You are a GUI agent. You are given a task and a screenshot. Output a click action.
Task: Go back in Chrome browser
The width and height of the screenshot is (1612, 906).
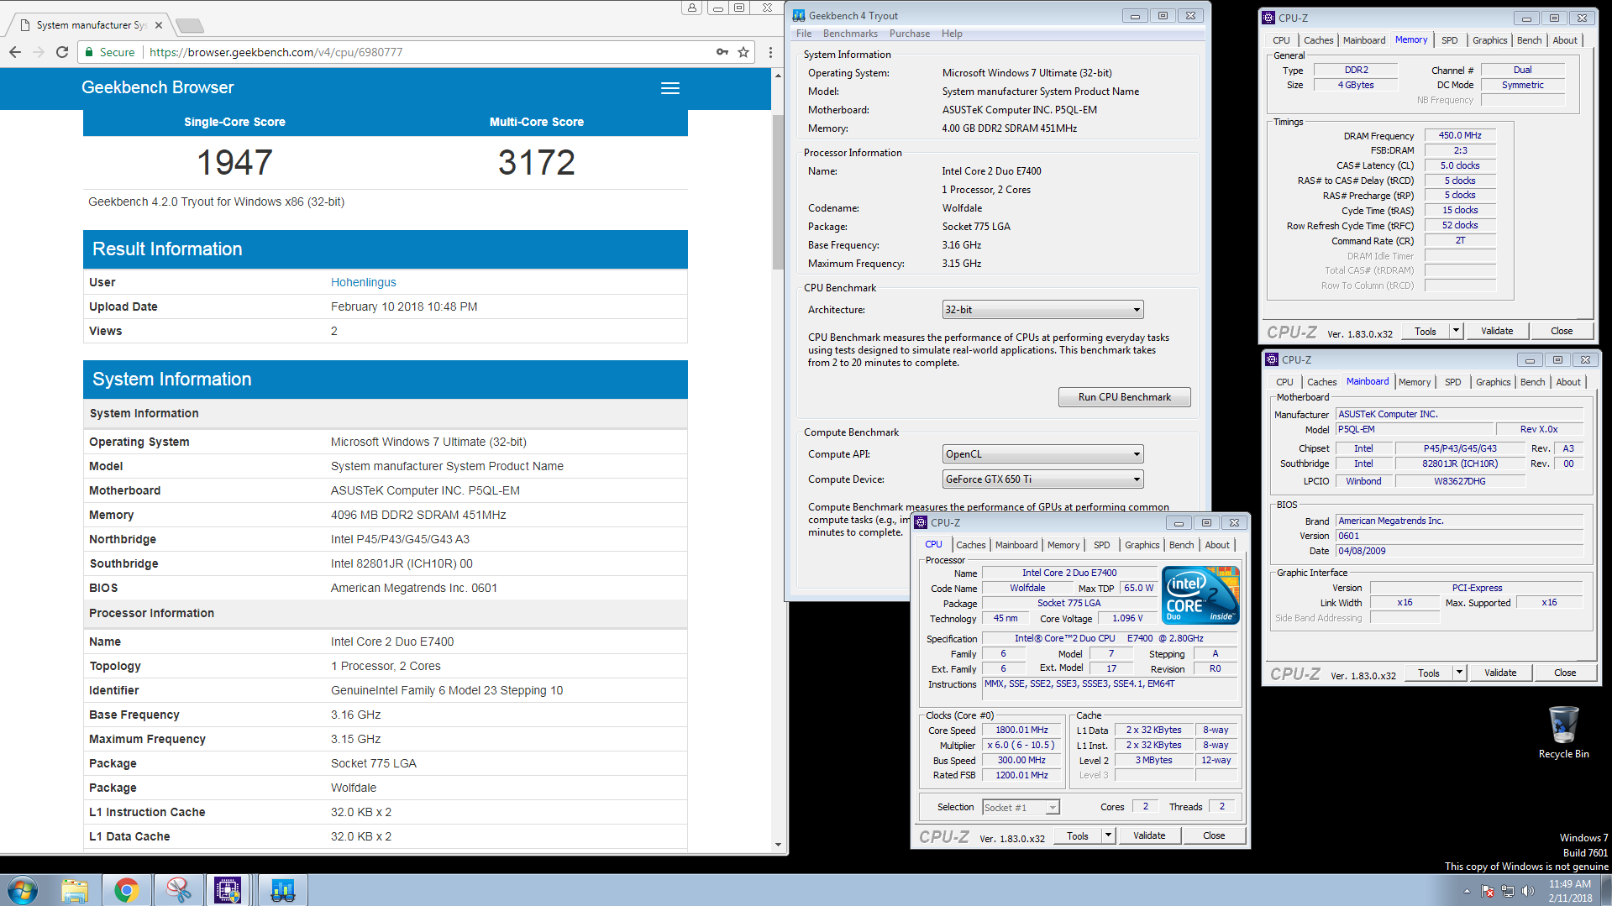(x=15, y=52)
